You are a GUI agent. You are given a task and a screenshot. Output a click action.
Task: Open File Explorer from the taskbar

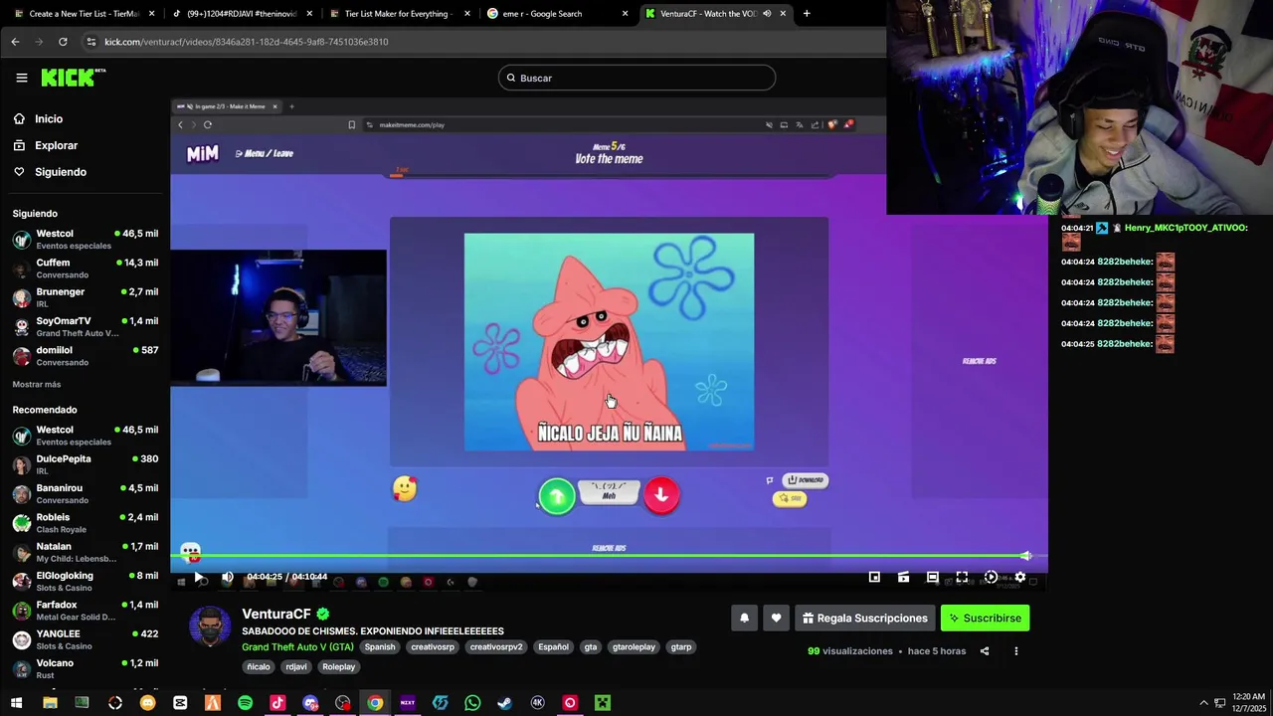(50, 703)
